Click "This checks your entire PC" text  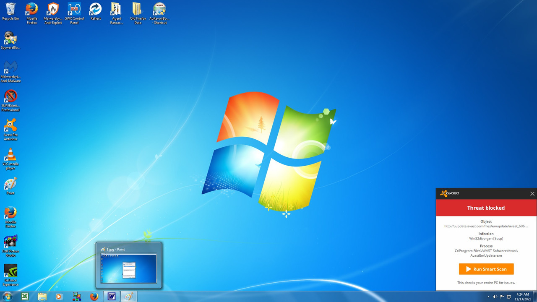coord(486,283)
